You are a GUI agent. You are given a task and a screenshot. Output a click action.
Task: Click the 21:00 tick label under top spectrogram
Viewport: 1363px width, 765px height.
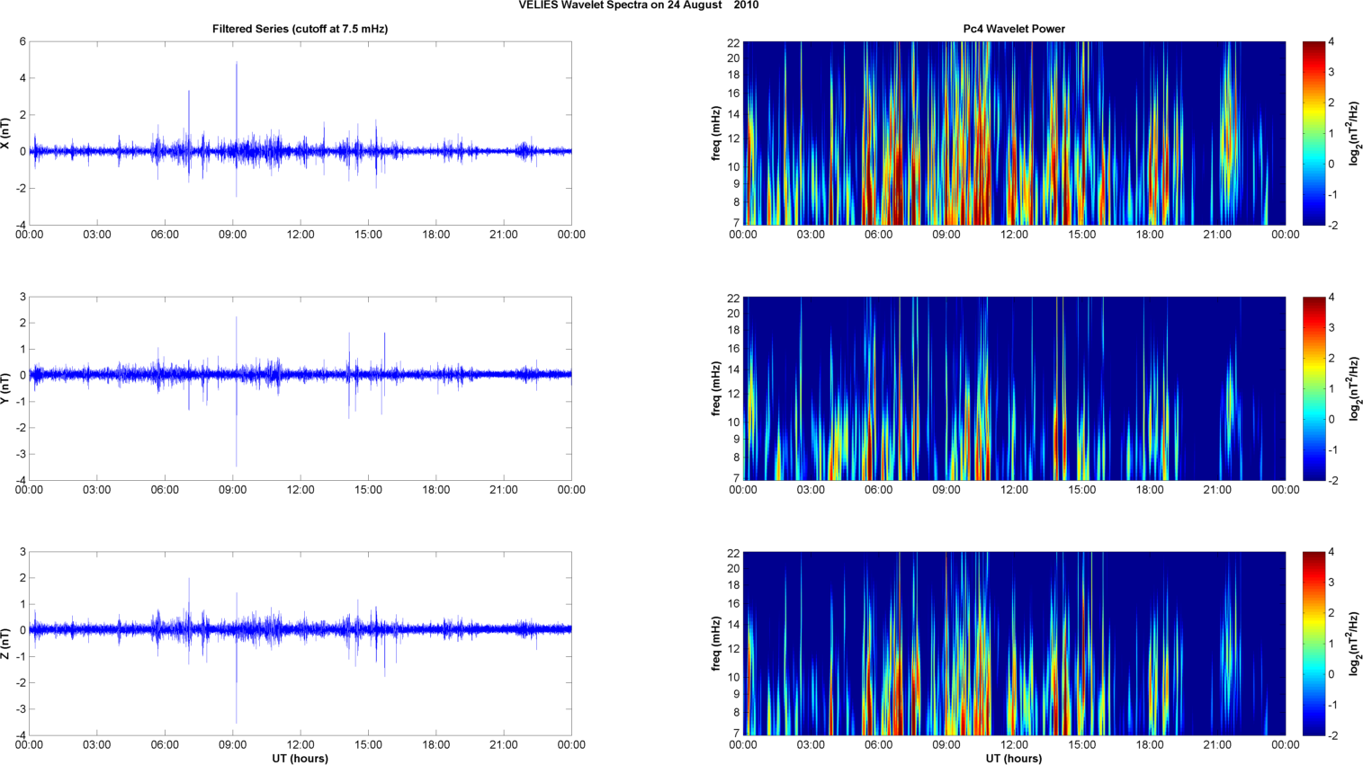[1217, 235]
